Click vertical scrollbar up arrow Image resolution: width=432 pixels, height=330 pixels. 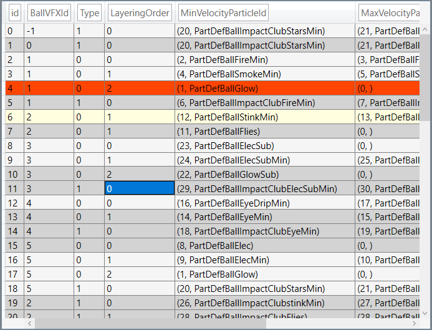[425, 29]
